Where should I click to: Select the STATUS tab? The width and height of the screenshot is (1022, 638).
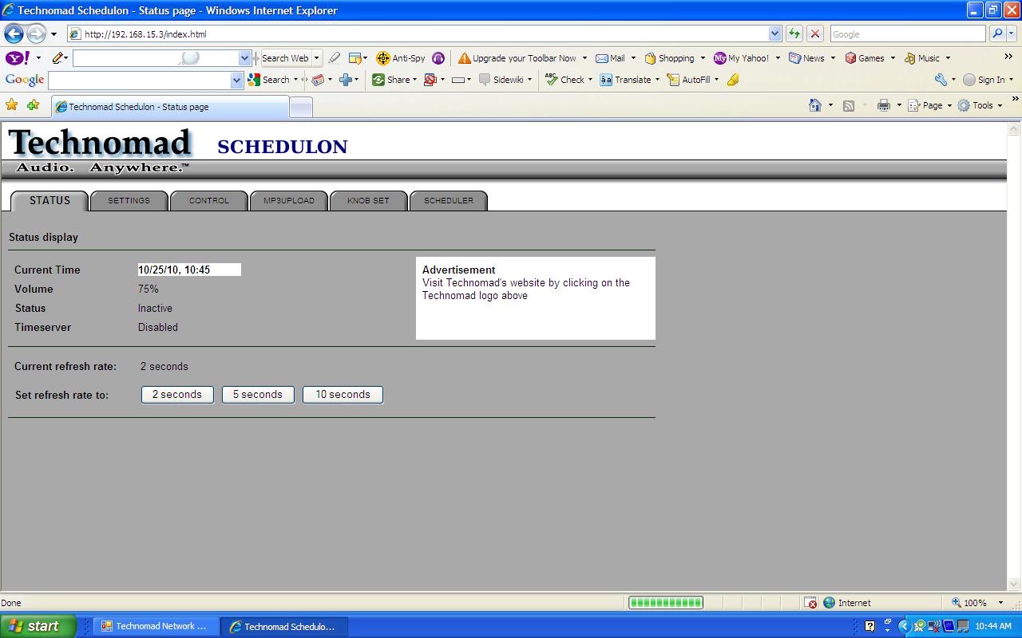(50, 201)
